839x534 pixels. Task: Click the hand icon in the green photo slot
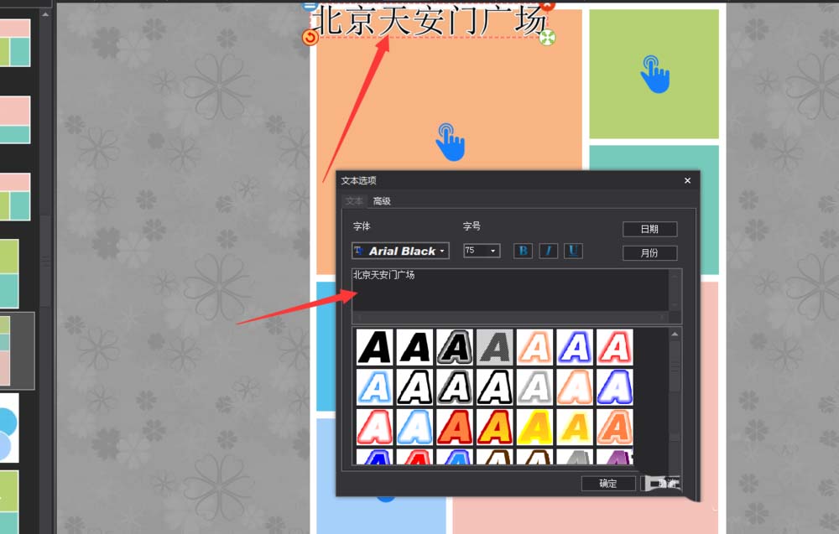[655, 75]
